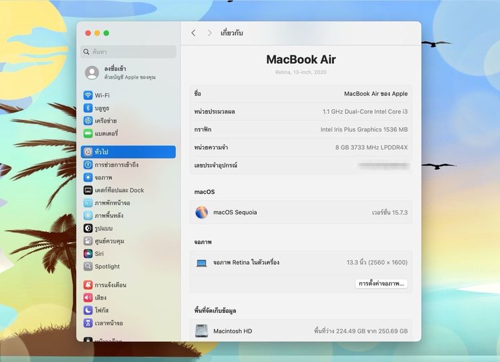Viewport: 500px width, 362px height.
Task: Open Displays (จอภาพ) sun icon in sidebar
Action: 88,177
